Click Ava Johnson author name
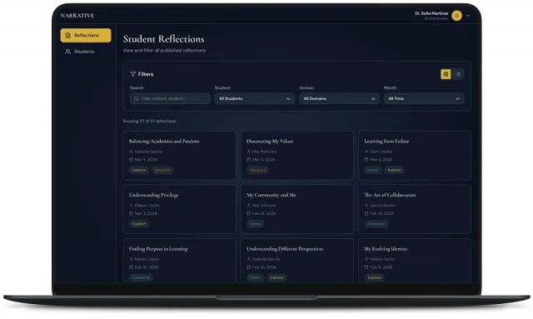Screen dimensions: 533x319 264,206
